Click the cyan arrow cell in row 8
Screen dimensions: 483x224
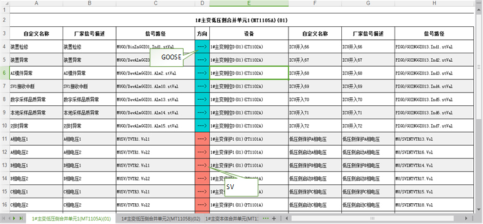click(202, 100)
